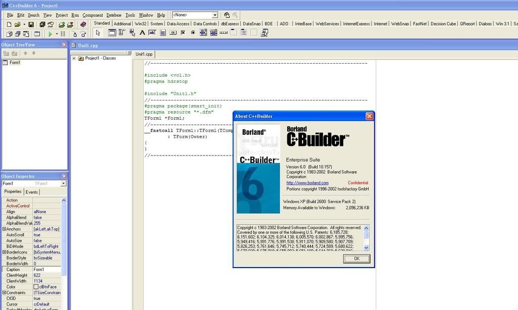
Task: Click the clBtnFace color swatch
Action: [36, 287]
